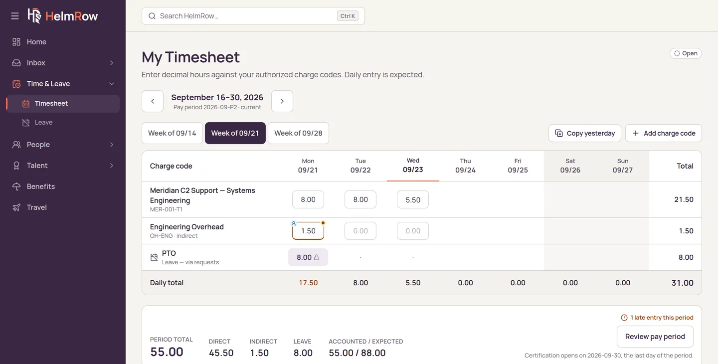Click the Copy yesterday button
The image size is (718, 364).
585,133
